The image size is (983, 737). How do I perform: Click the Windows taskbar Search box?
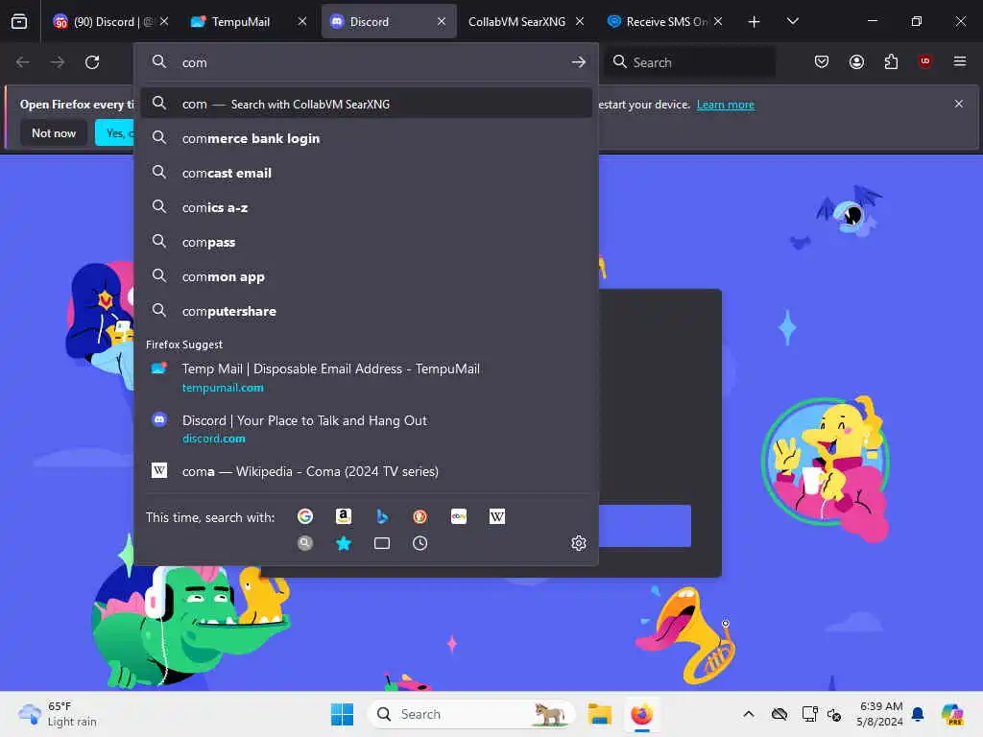(470, 714)
